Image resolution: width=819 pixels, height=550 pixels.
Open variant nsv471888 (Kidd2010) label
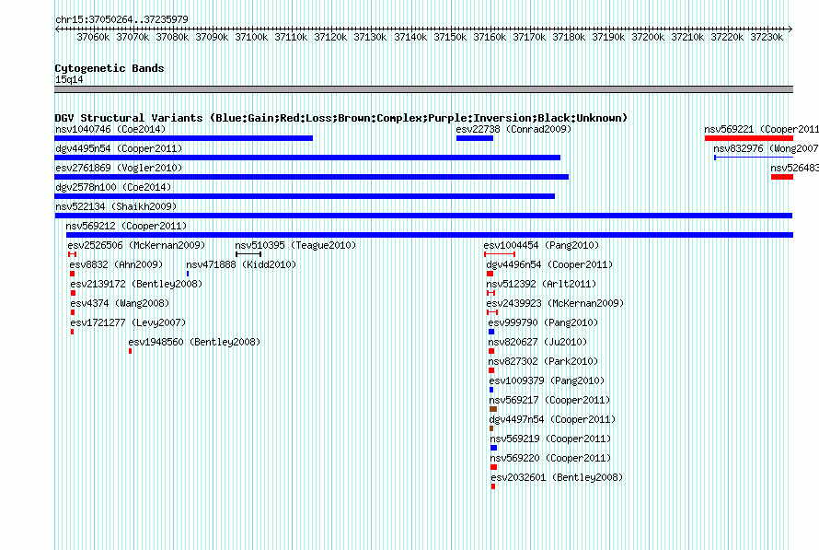point(241,264)
